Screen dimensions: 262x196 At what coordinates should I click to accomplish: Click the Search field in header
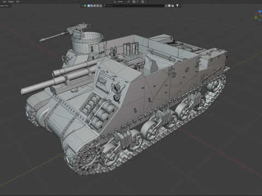(x=134, y=5)
